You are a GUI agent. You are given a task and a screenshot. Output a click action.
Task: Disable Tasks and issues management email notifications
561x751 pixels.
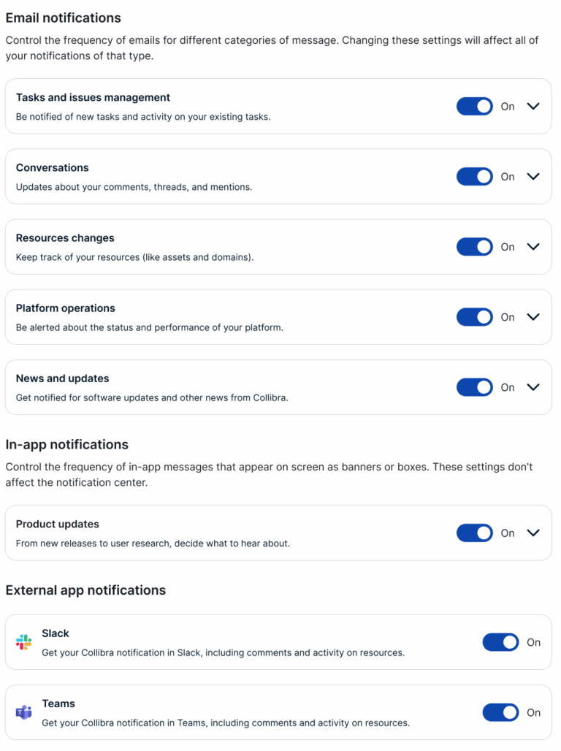pos(474,106)
